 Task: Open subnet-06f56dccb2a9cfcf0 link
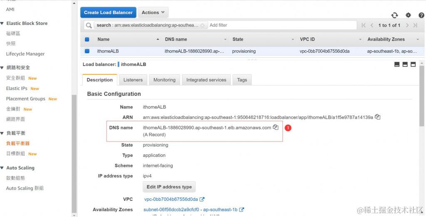pyautogui.click(x=191, y=210)
